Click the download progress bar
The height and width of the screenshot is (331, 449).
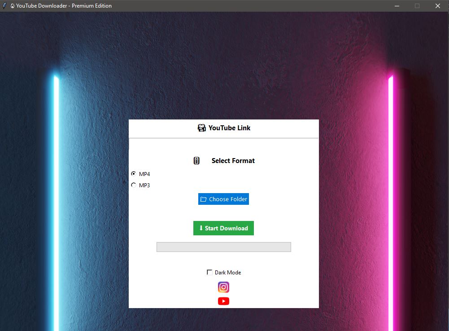(224, 247)
